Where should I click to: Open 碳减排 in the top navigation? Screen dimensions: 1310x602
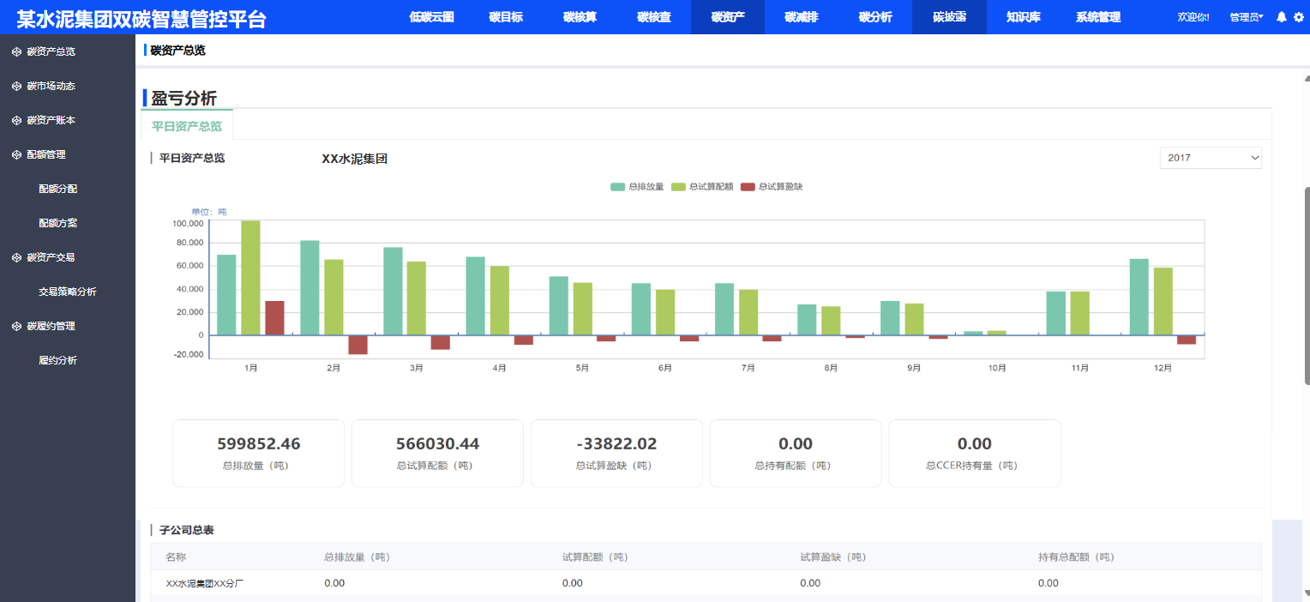(x=802, y=17)
